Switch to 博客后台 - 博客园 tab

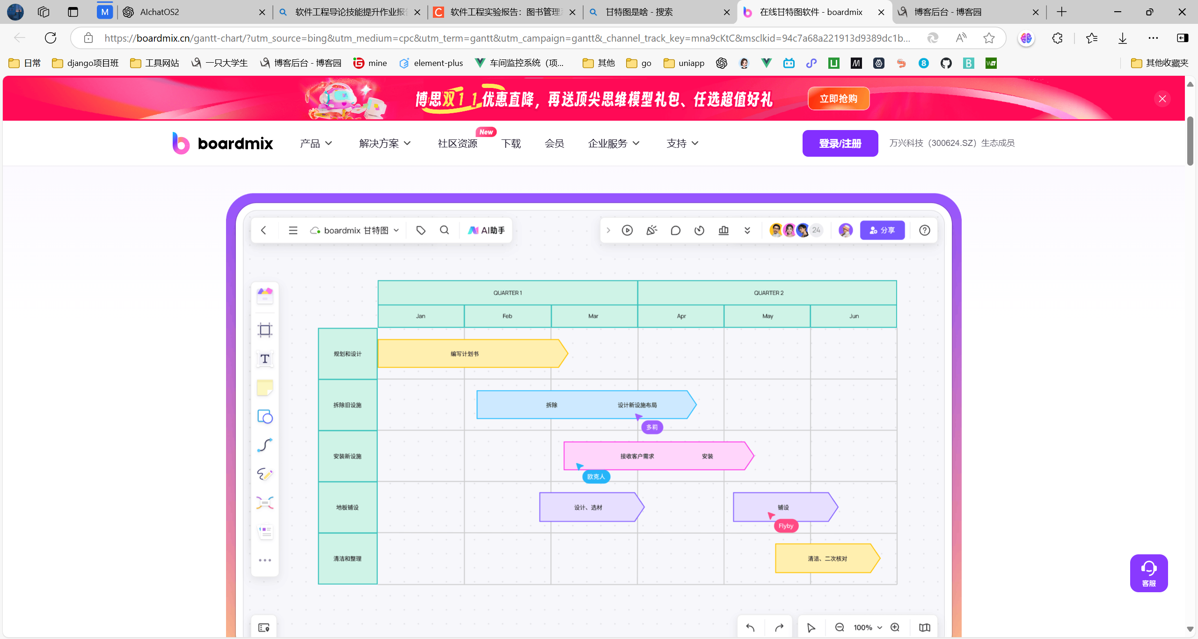click(969, 12)
